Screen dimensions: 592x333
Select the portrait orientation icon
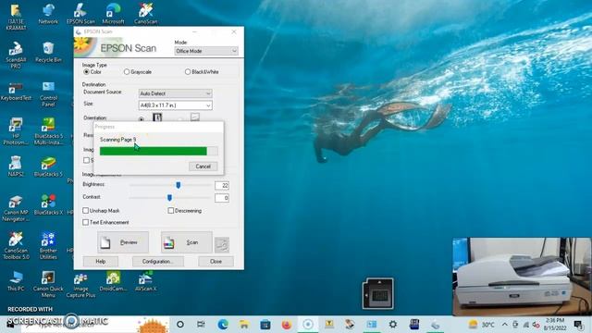point(157,117)
